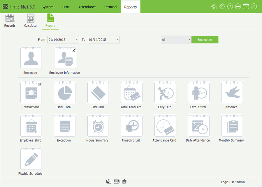Click the Late Arrival report icon

198,92
